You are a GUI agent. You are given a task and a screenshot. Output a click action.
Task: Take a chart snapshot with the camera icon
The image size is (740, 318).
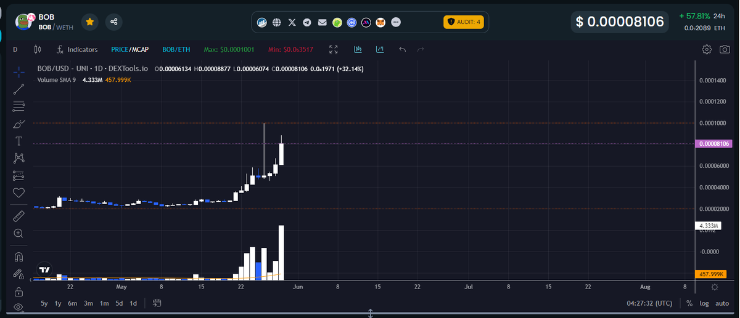coord(725,49)
